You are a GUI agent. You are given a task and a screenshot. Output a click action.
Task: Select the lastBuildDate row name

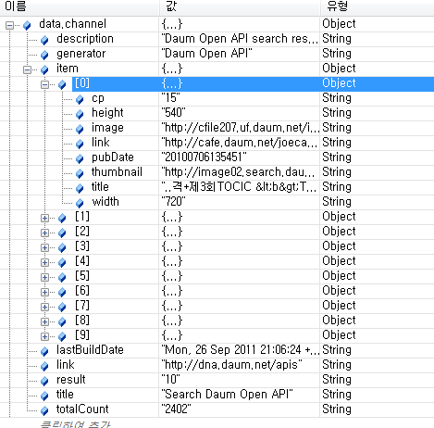pos(90,350)
